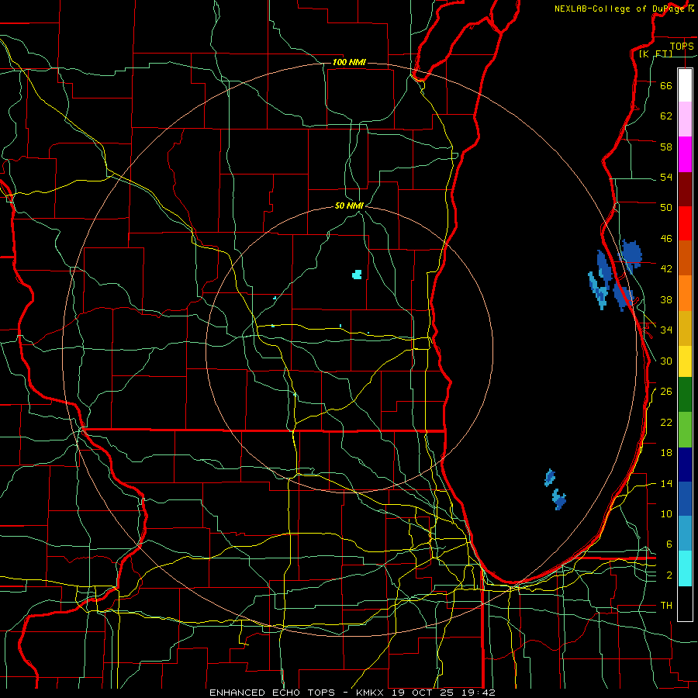Click the 42 legend value
The width and height of the screenshot is (698, 698).
666,268
